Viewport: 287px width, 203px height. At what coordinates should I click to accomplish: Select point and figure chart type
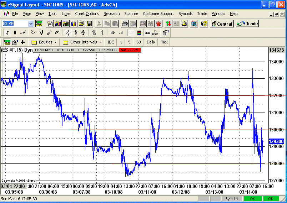click(33, 33)
